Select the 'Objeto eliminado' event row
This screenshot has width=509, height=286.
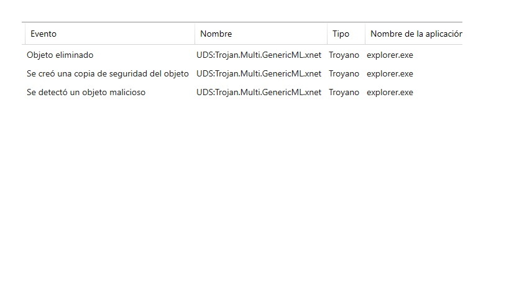click(x=60, y=55)
